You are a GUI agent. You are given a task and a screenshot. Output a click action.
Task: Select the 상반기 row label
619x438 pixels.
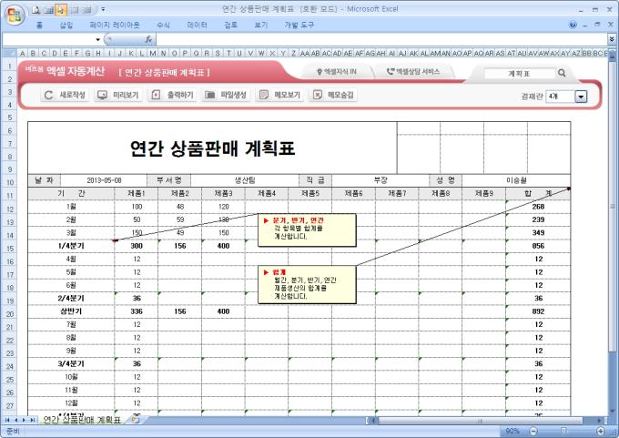[x=71, y=311]
